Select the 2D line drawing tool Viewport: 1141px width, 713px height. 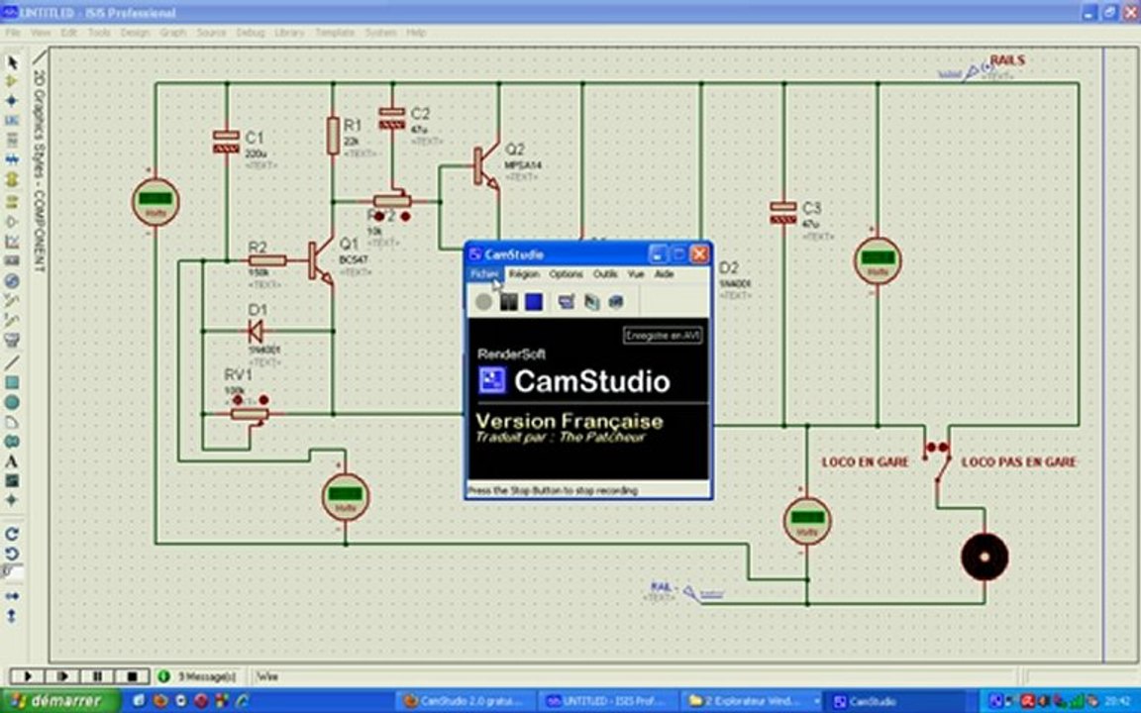[x=12, y=362]
